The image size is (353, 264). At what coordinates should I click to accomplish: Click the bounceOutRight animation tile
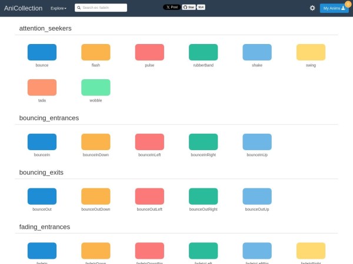203,197
